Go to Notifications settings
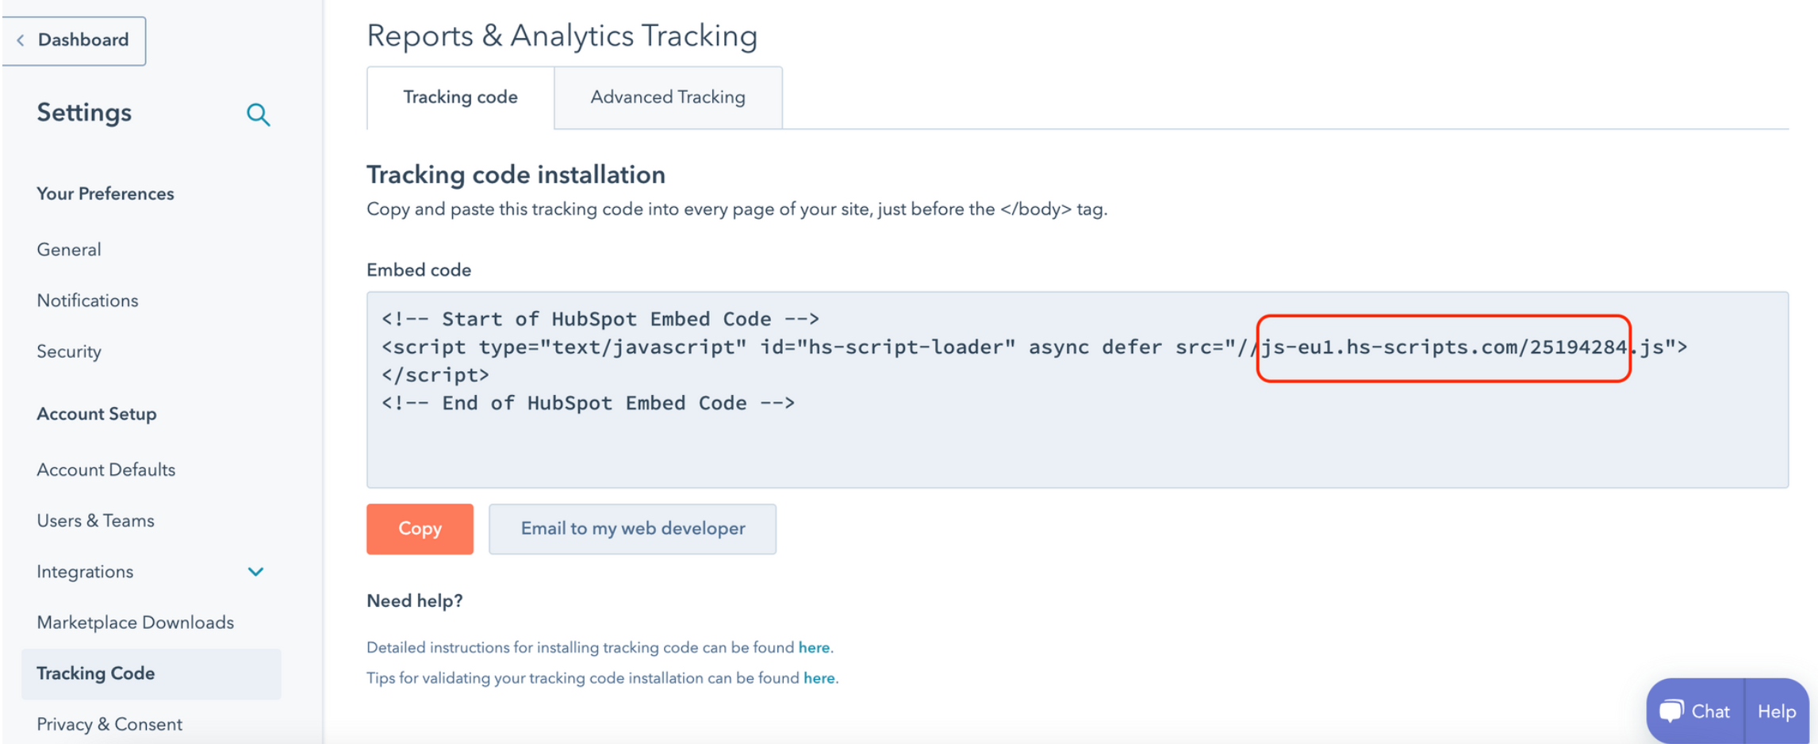The height and width of the screenshot is (744, 1818). [x=87, y=301]
